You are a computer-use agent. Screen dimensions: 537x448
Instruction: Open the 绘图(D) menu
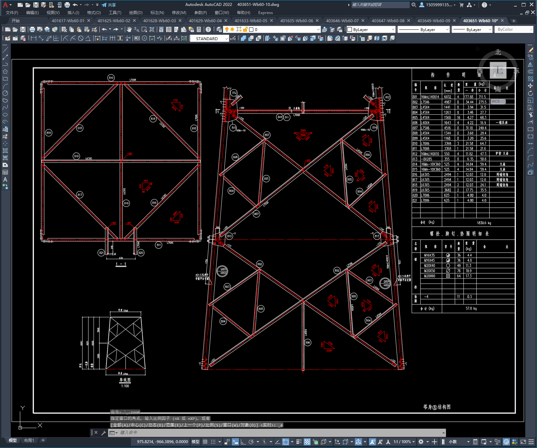[x=136, y=13]
